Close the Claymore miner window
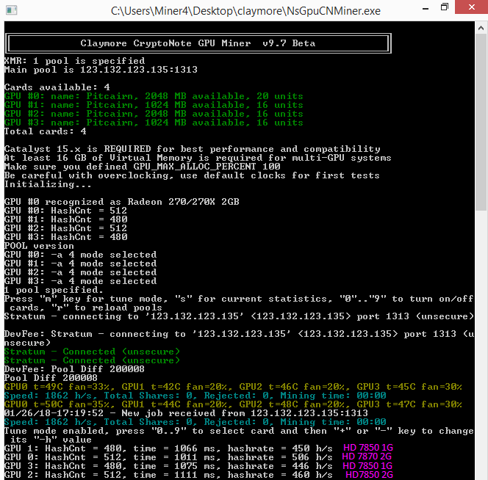This screenshot has height=480, width=488. 473,8
